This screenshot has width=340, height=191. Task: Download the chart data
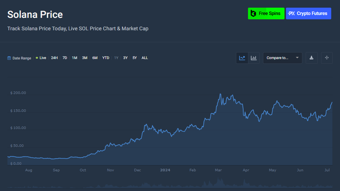tap(312, 58)
